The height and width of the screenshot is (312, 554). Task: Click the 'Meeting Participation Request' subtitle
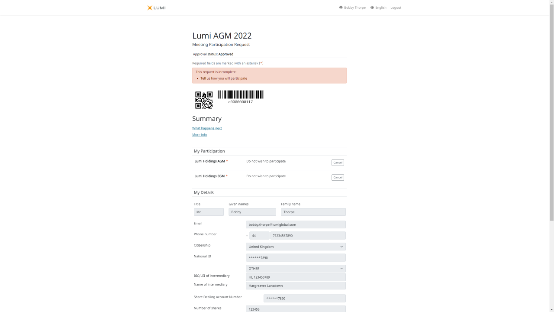[221, 45]
